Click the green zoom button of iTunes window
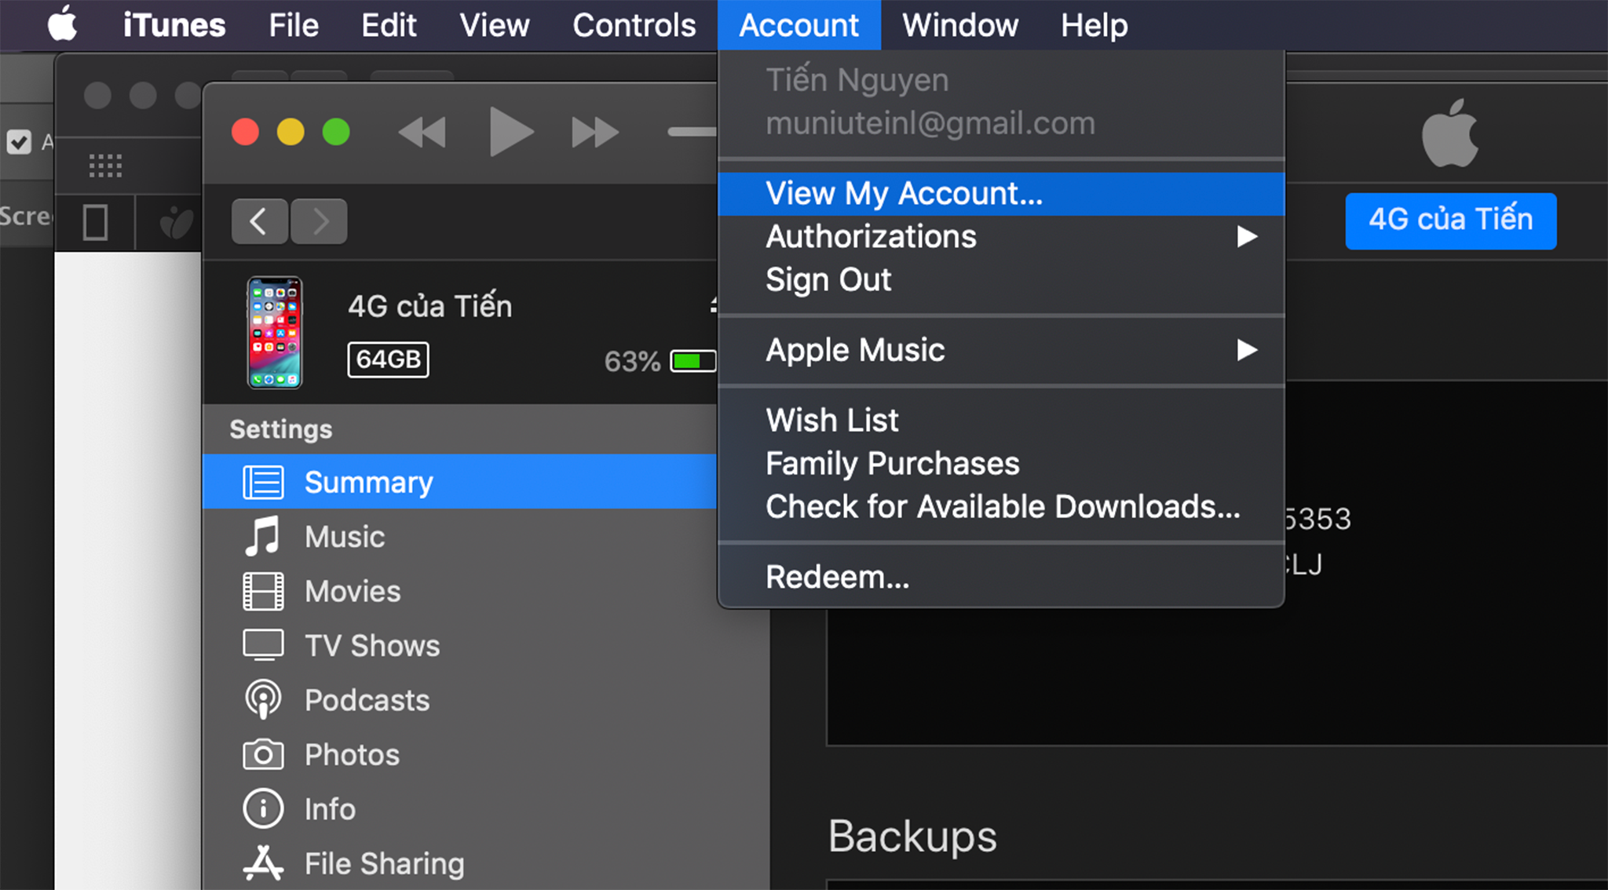The image size is (1608, 890). [336, 132]
